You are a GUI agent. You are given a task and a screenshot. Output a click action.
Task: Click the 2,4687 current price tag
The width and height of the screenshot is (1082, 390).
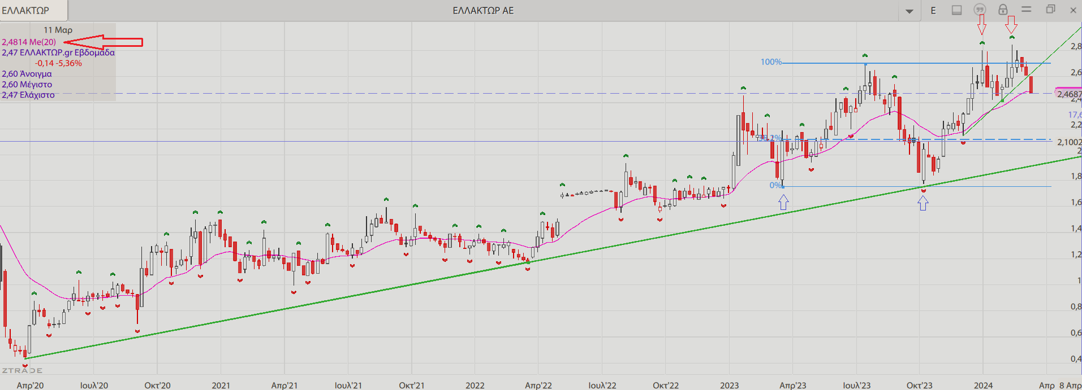coord(1068,94)
